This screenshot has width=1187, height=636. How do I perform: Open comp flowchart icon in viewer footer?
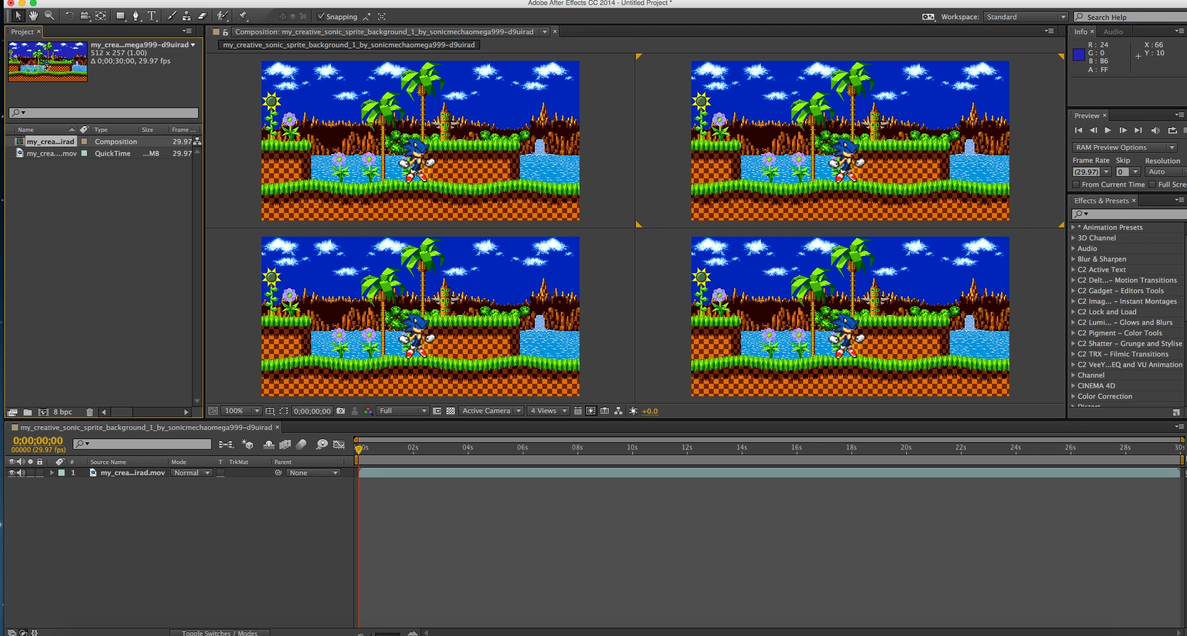pyautogui.click(x=618, y=411)
